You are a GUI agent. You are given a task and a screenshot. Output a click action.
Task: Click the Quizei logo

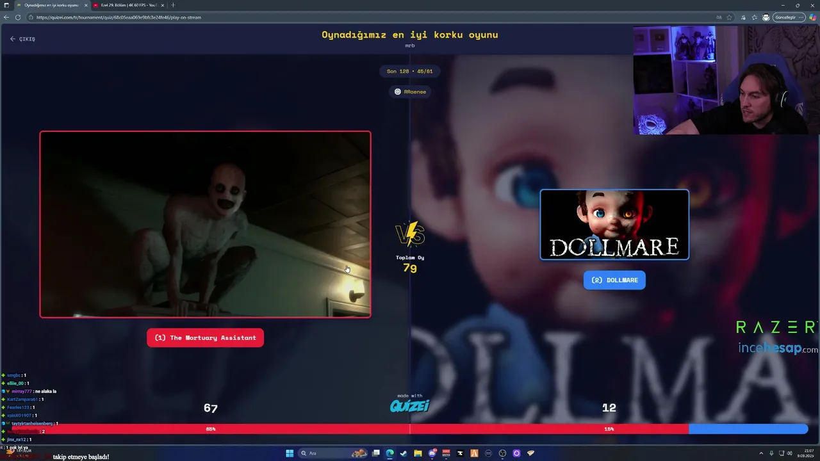pyautogui.click(x=410, y=406)
